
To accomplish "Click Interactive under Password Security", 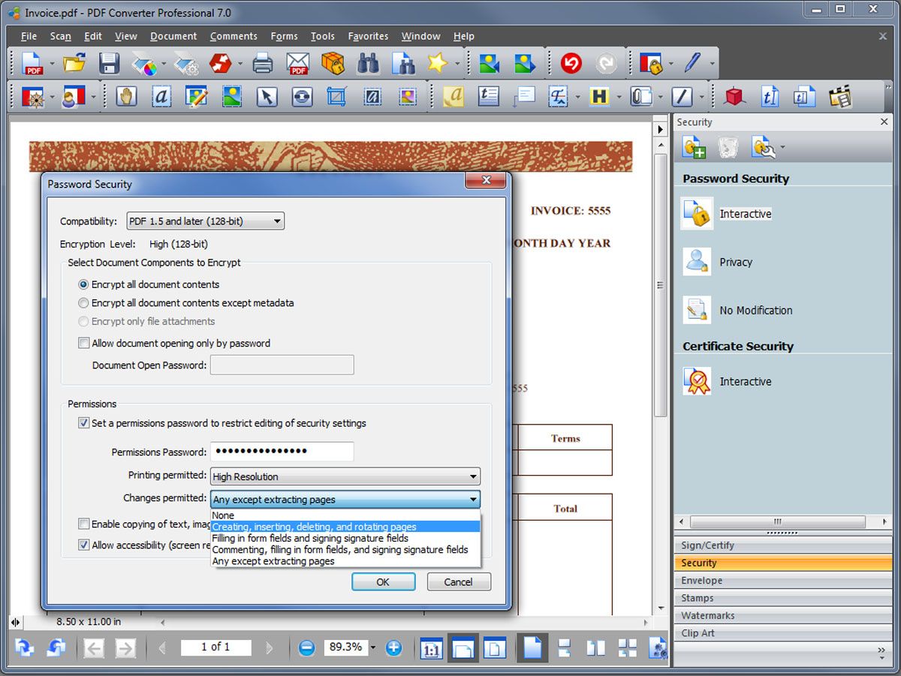I will (745, 214).
